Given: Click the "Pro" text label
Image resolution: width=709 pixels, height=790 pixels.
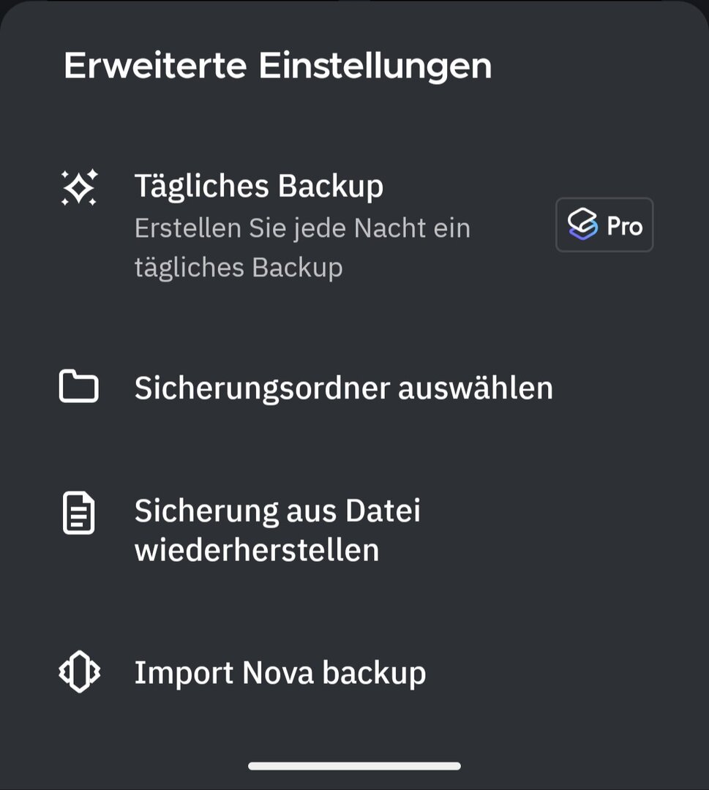Looking at the screenshot, I should (624, 226).
